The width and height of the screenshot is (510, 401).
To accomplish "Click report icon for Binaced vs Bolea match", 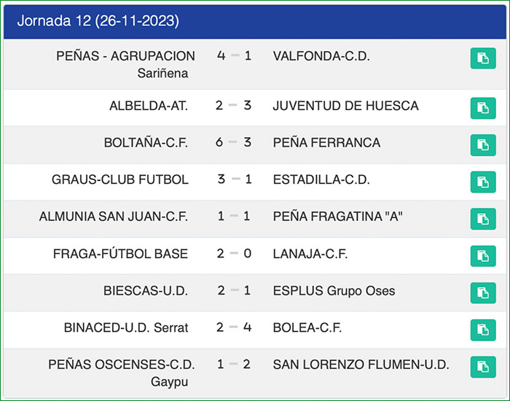I will tap(483, 330).
